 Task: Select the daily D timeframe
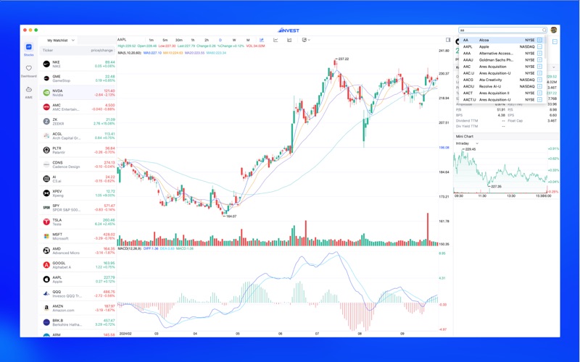(x=220, y=40)
